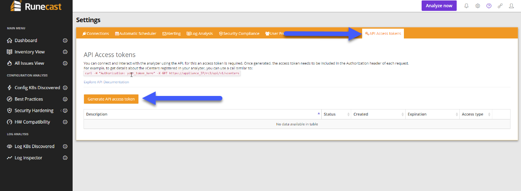Open the user profile icon
The image size is (521, 191).
point(511,6)
